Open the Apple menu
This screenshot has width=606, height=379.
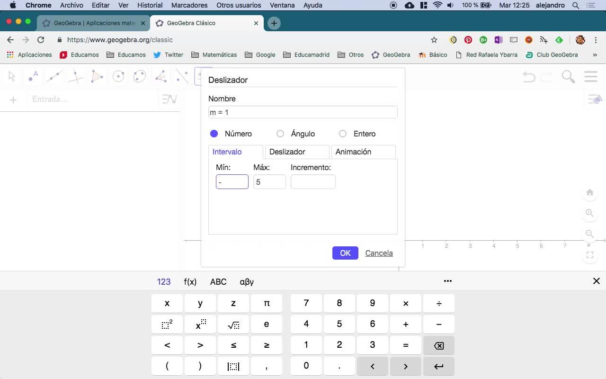pyautogui.click(x=13, y=5)
